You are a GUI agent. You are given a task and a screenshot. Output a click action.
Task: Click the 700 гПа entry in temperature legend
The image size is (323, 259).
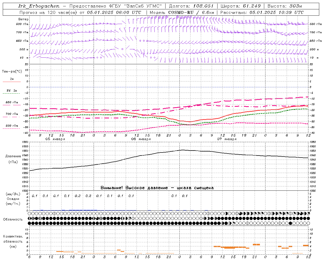pos(12,114)
